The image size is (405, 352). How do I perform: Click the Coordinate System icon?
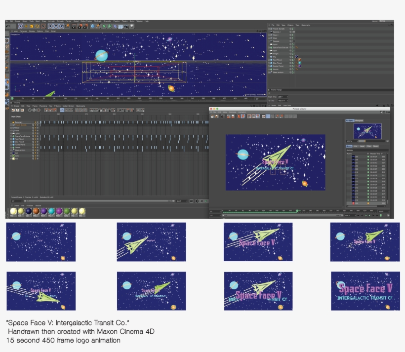(x=67, y=26)
